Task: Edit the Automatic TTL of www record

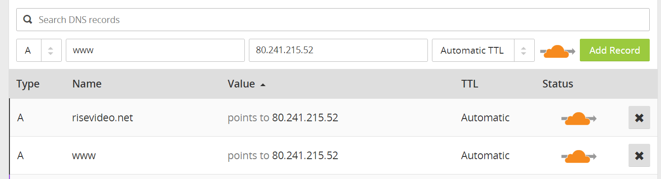Action: click(x=485, y=156)
